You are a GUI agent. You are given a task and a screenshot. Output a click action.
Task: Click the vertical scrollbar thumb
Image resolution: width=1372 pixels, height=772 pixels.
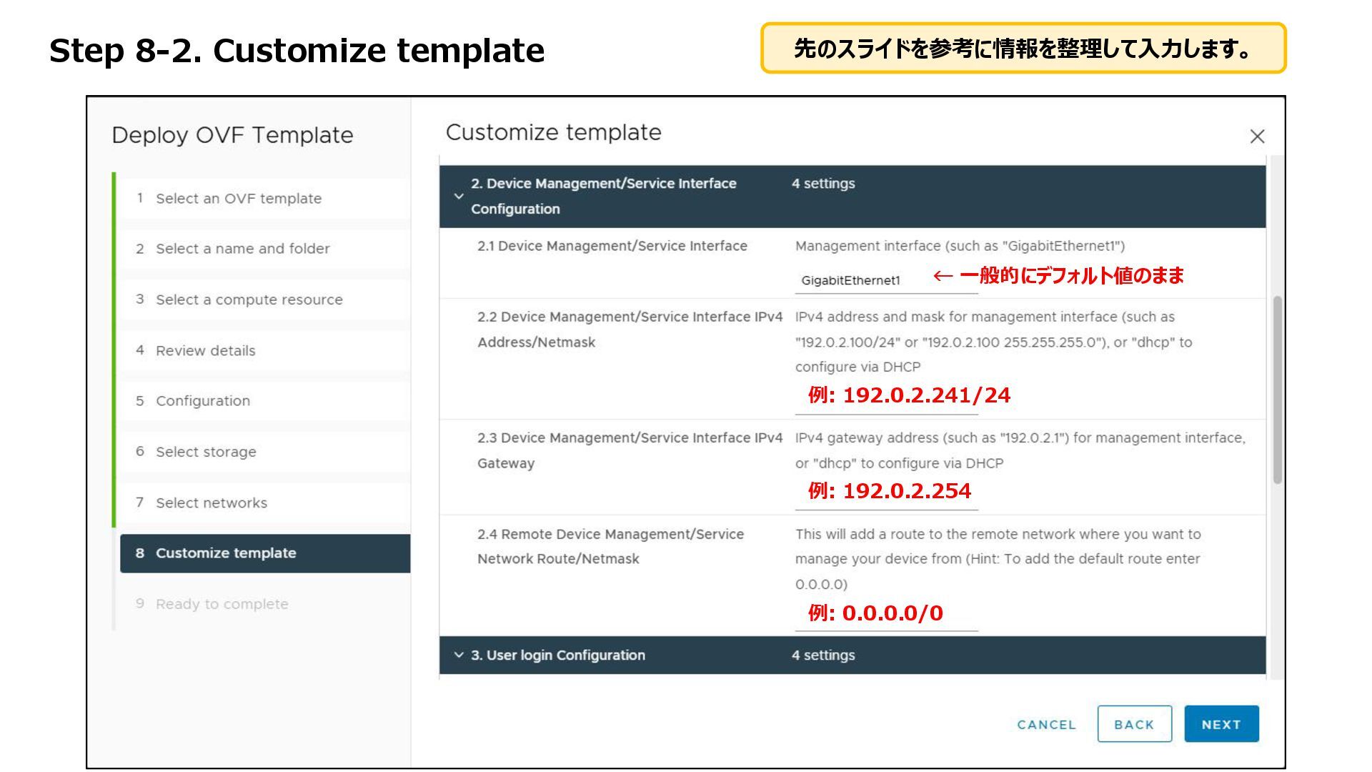click(1277, 390)
